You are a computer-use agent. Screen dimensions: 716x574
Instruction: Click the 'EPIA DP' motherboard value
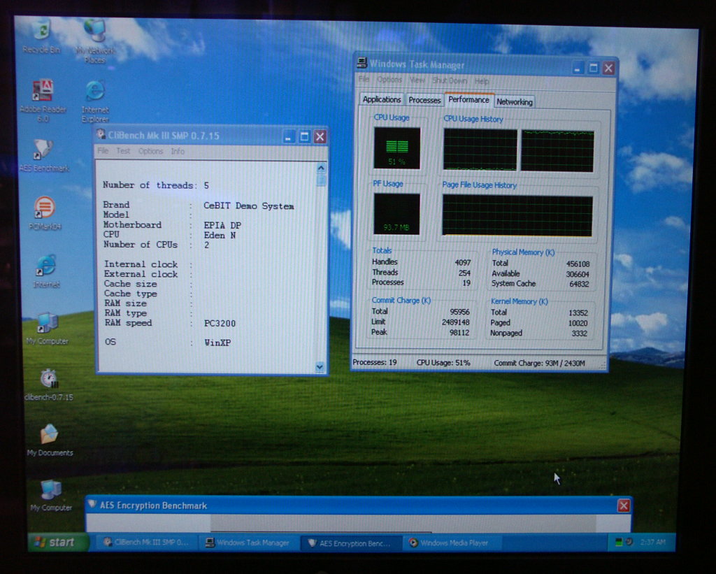(x=222, y=225)
